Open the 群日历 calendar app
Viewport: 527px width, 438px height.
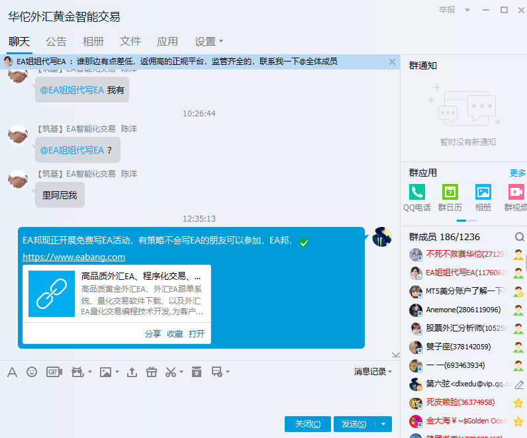coord(450,197)
